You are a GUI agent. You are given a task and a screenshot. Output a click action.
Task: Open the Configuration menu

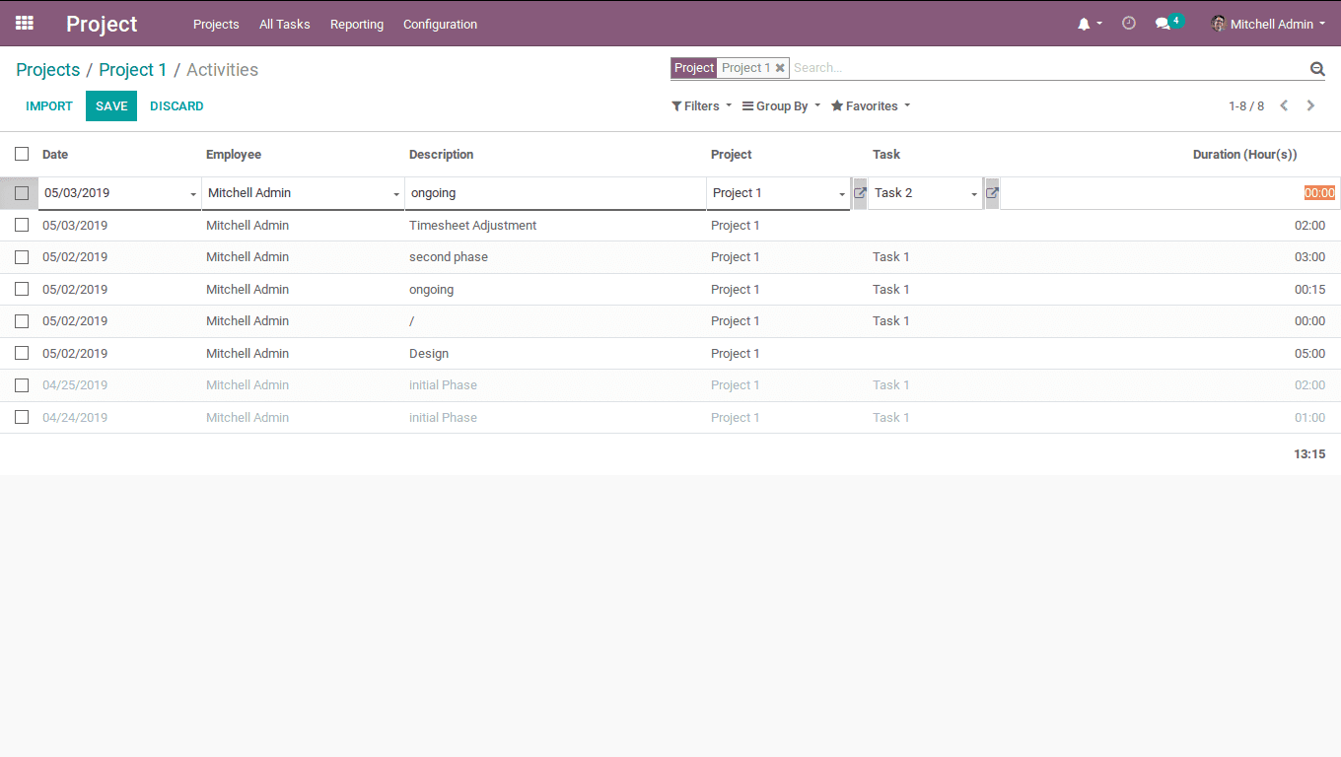coord(441,24)
